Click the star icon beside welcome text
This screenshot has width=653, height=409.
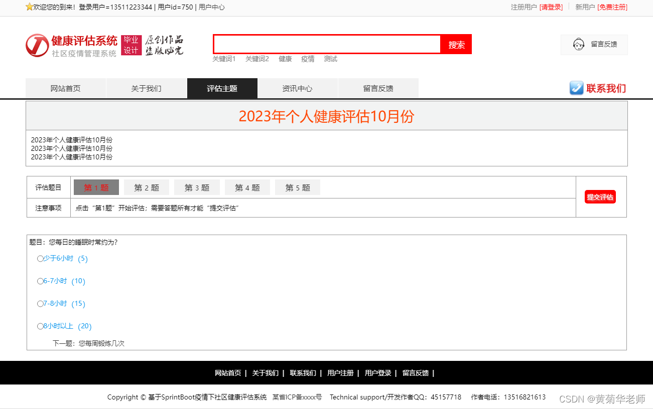tap(29, 7)
